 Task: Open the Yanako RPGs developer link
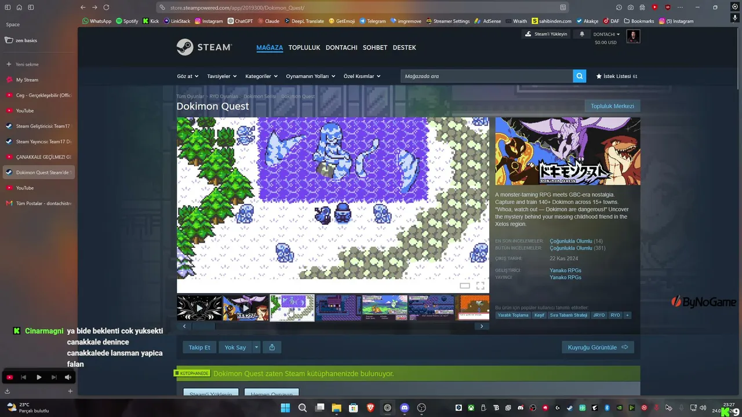(x=565, y=270)
